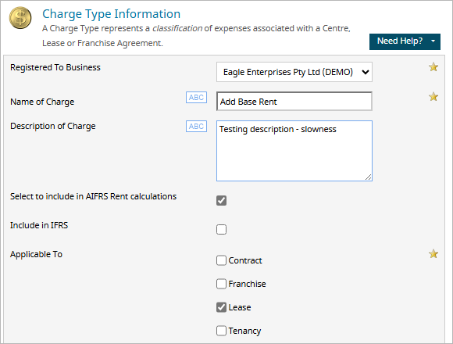Click the Description of Charge text area
Image resolution: width=453 pixels, height=344 pixels.
(294, 151)
